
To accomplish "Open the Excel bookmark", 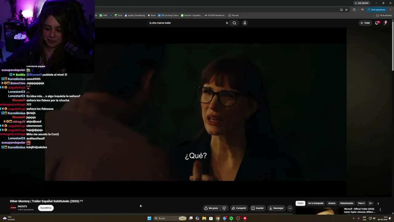I will (x=119, y=15).
